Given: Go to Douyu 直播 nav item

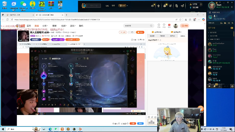Looking at the screenshot, I should tap(36, 26).
